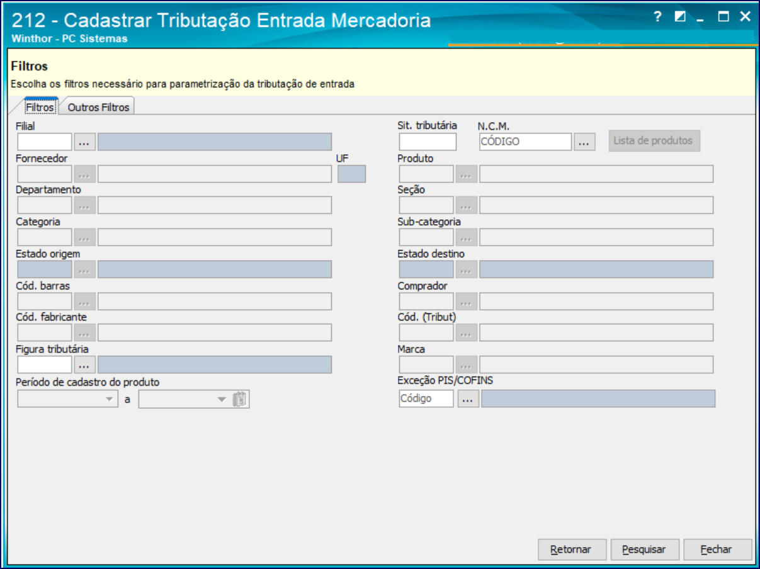Click the Lista de produtos button
The height and width of the screenshot is (569, 760).
[654, 140]
